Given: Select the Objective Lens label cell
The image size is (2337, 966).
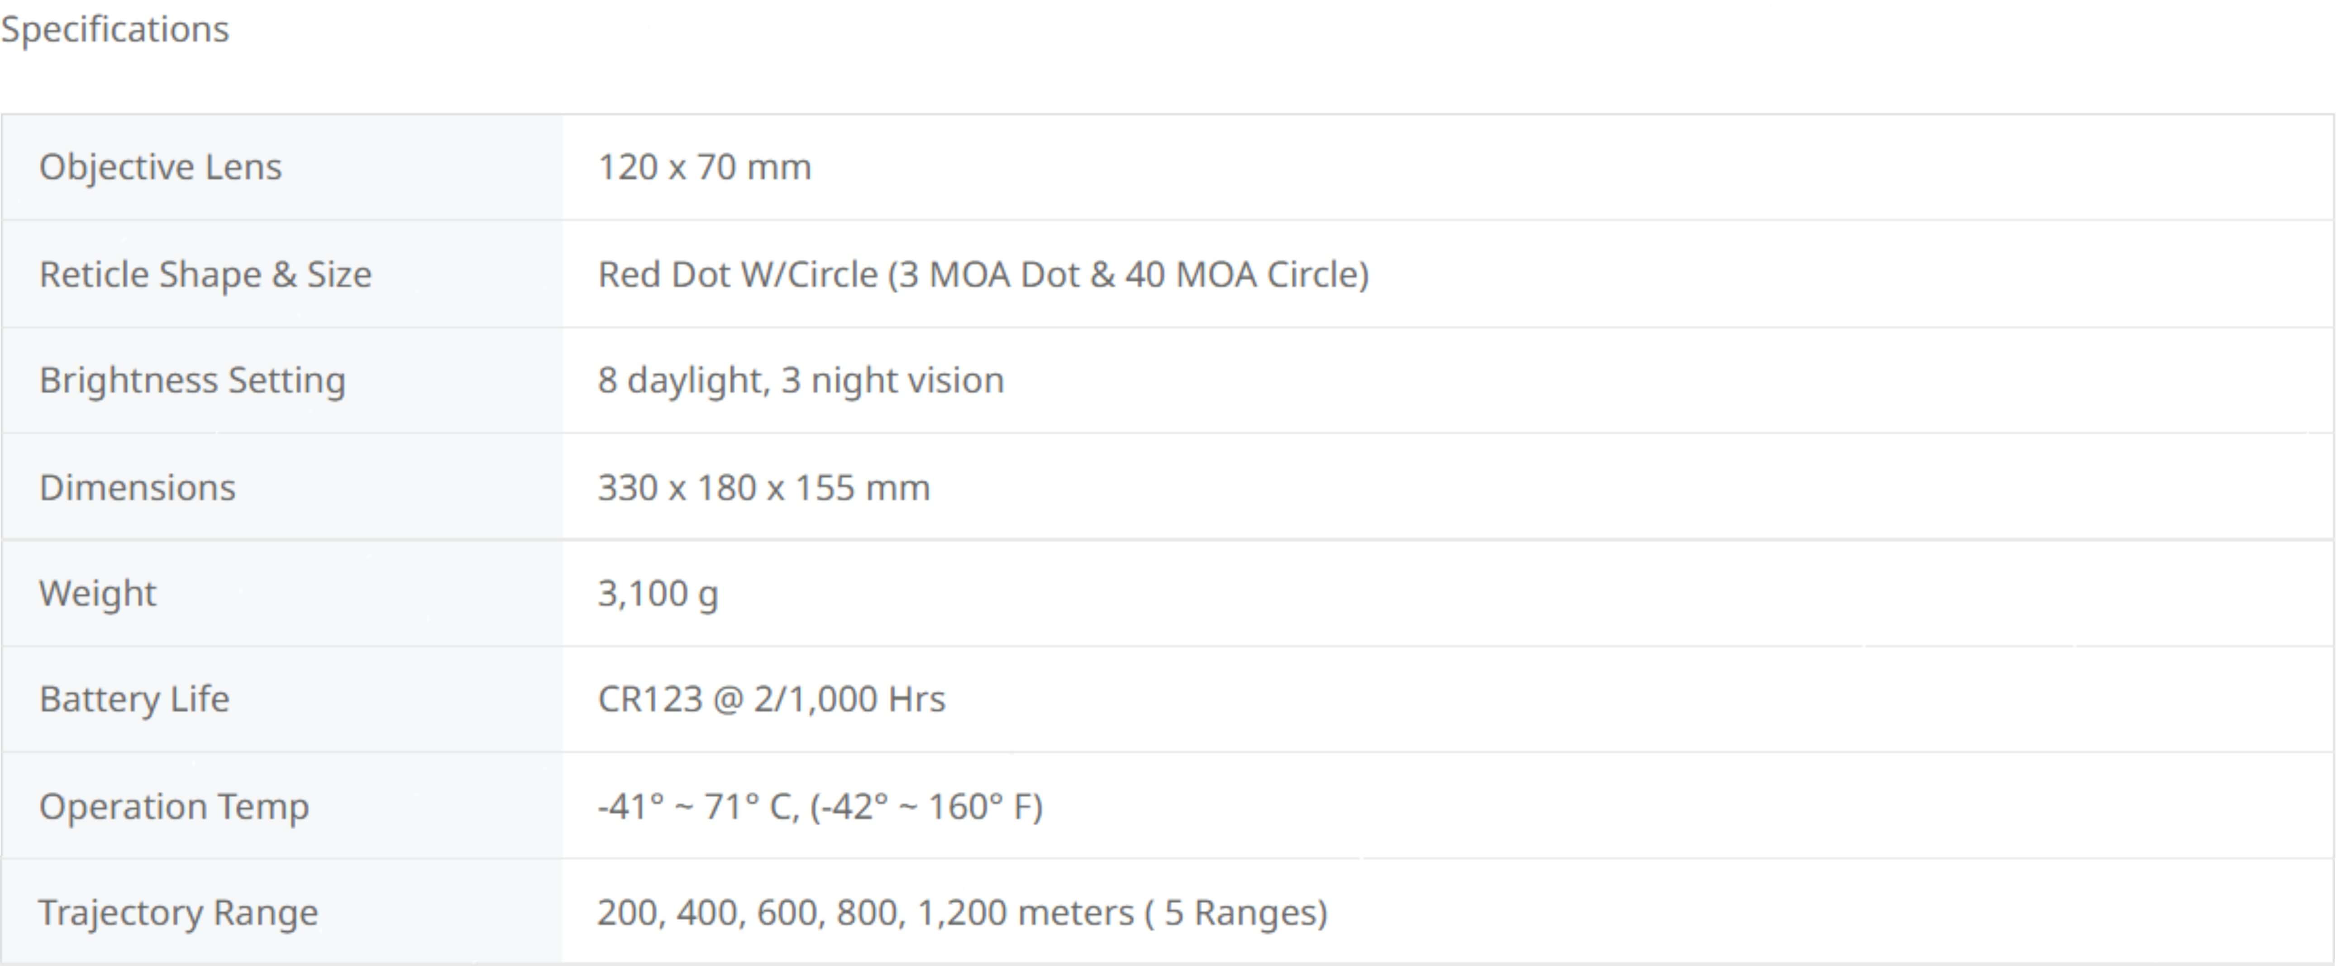Looking at the screenshot, I should pyautogui.click(x=282, y=167).
